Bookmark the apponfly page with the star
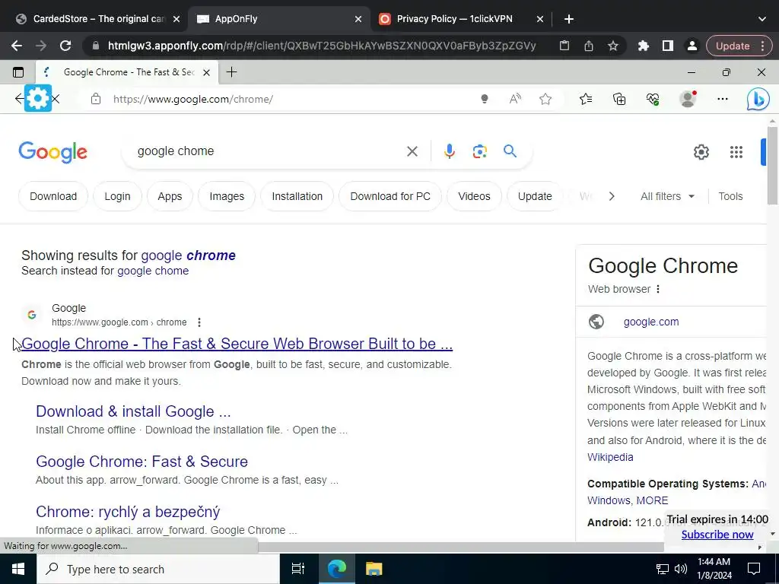 pyautogui.click(x=613, y=46)
